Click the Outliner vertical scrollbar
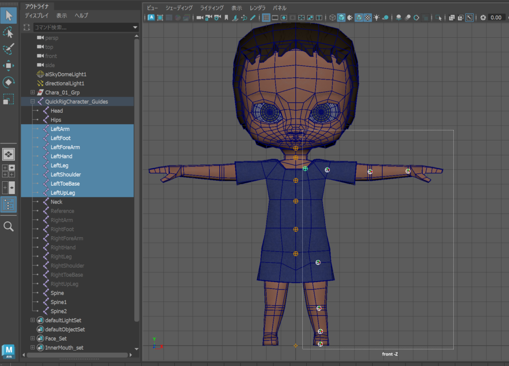 click(x=137, y=179)
